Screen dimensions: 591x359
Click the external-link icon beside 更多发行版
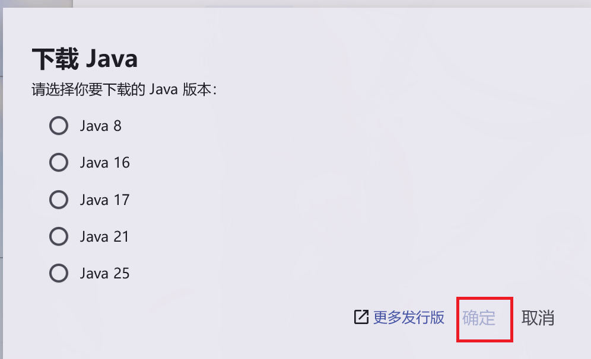pyautogui.click(x=361, y=318)
